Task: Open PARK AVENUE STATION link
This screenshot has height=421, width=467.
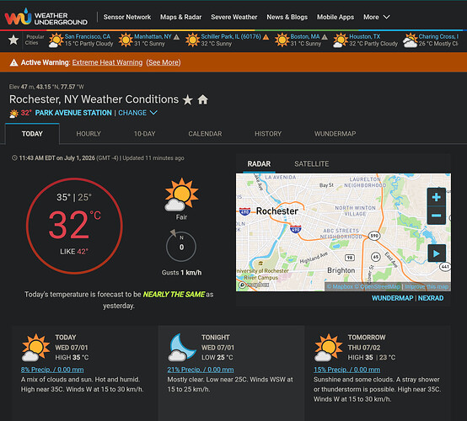Action: point(73,113)
